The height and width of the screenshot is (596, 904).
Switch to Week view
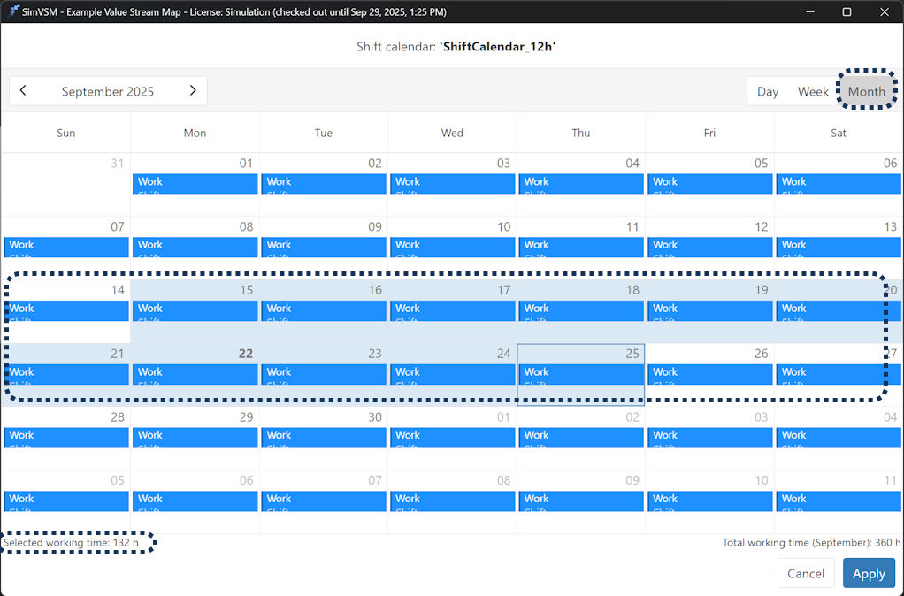click(813, 91)
